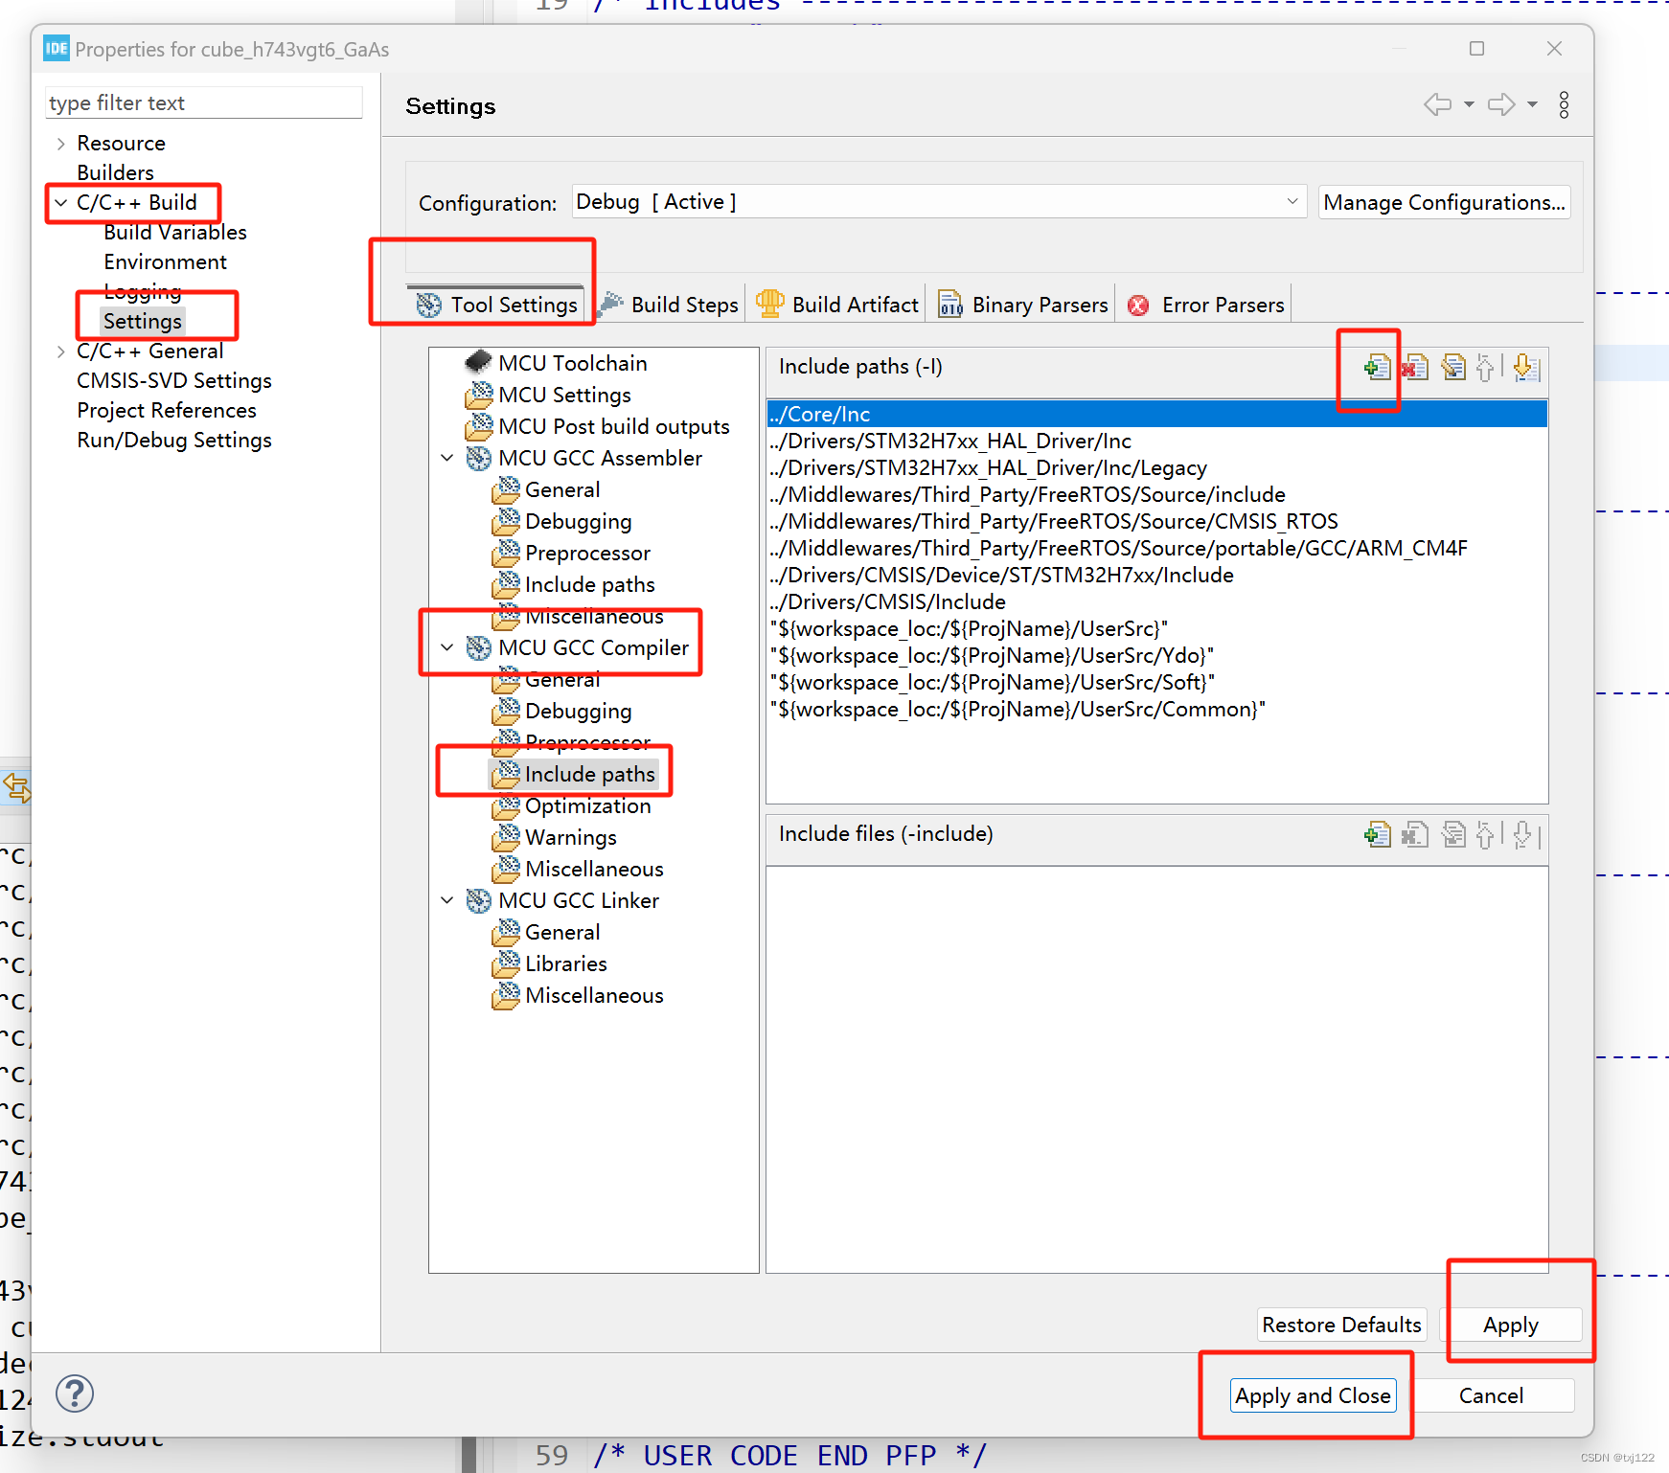Click the Apply and Close button
The width and height of the screenshot is (1669, 1473).
click(1313, 1395)
